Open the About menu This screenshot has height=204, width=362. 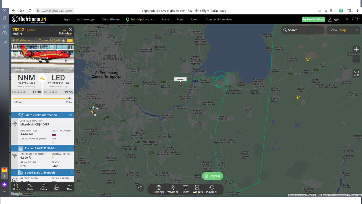pyautogui.click(x=195, y=19)
